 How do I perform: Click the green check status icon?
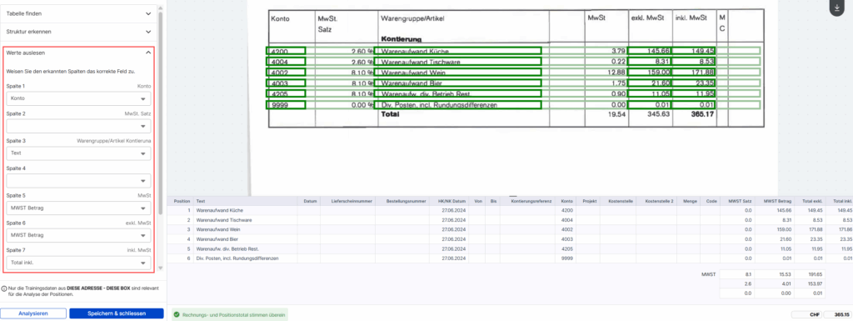177,314
